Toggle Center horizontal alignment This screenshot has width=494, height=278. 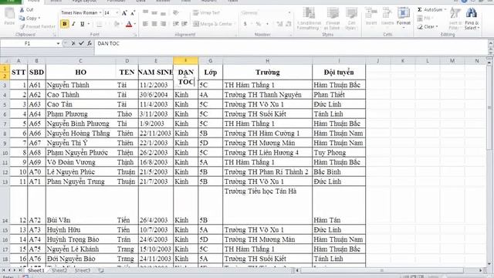tap(154, 24)
